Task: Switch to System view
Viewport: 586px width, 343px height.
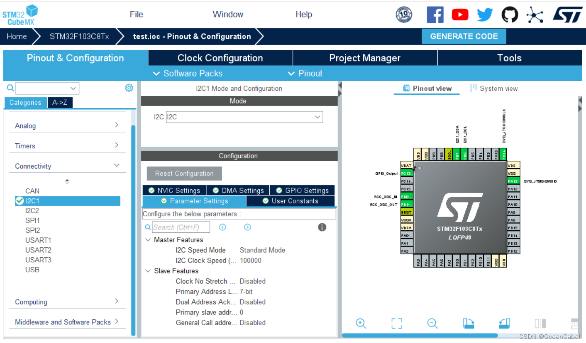Action: coord(494,88)
